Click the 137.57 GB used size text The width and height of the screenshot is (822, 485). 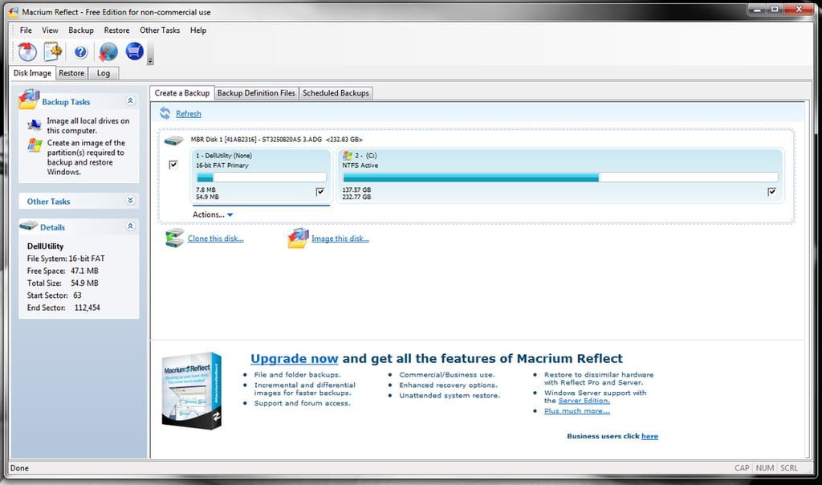tap(356, 190)
